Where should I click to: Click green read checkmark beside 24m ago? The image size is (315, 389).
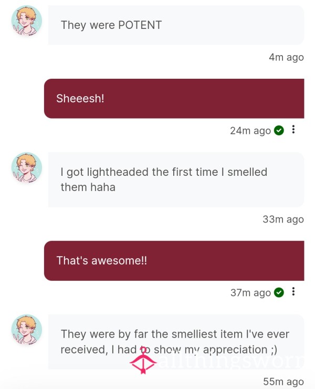tap(279, 130)
